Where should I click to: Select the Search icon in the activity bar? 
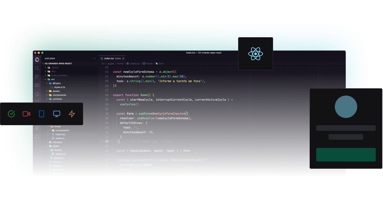click(x=37, y=68)
